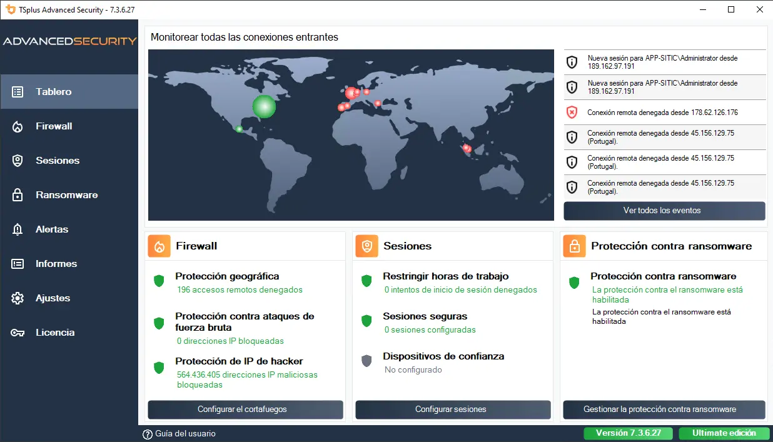Screen dimensions: 773x442
Task: Open Ajustes settings in sidebar
Action: click(69, 298)
